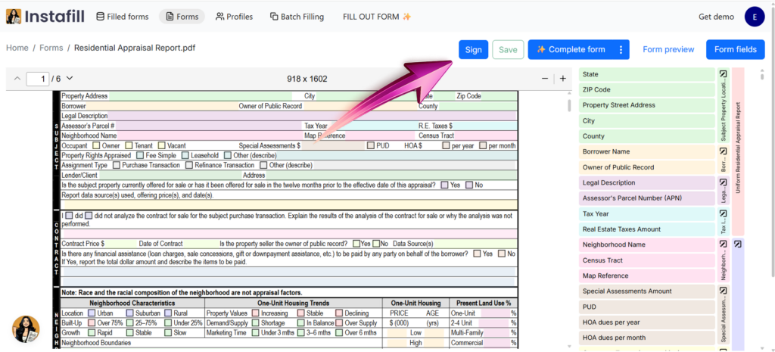775x352 pixels.
Task: Collapse the Legal group icon
Action: [x=723, y=182]
